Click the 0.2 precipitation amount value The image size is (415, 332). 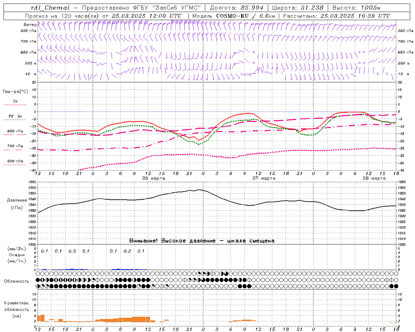pos(127,251)
